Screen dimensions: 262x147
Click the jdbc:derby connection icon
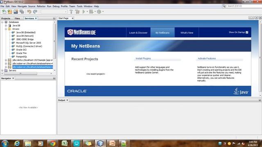click(x=10, y=60)
